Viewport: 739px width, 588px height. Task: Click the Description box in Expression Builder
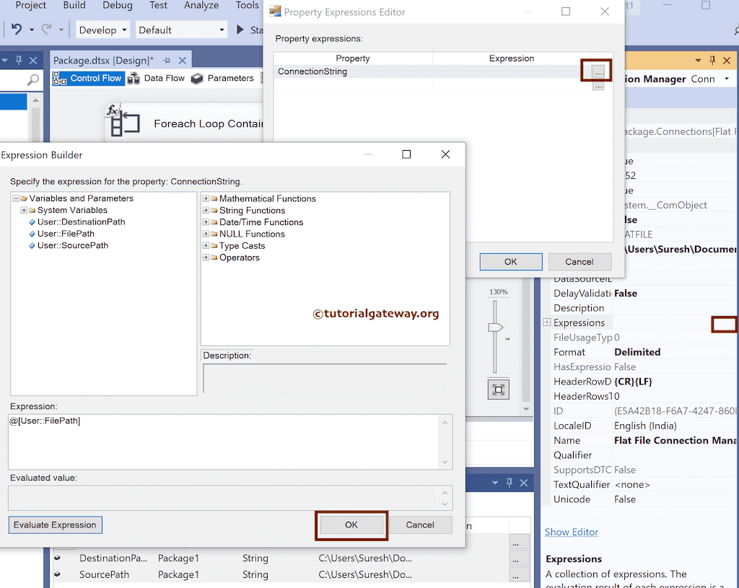[325, 378]
